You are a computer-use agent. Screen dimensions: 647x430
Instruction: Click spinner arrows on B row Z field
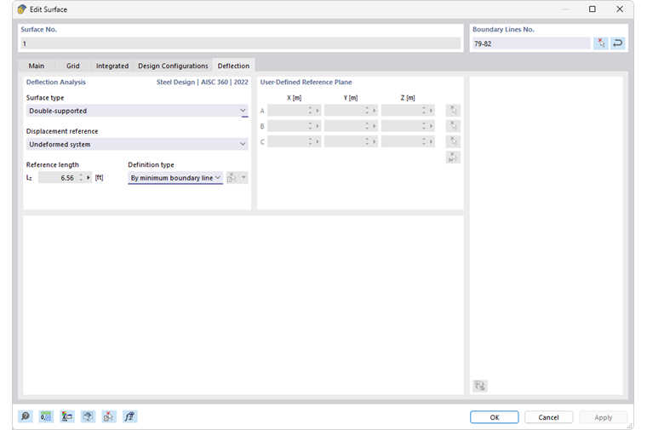(424, 126)
